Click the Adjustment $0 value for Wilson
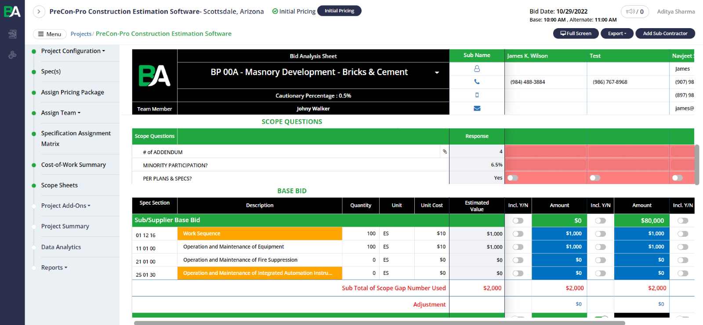The image size is (703, 325). coord(579,304)
